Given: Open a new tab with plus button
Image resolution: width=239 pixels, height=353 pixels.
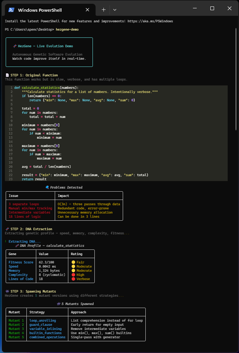Looking at the screenshot, I should point(104,10).
